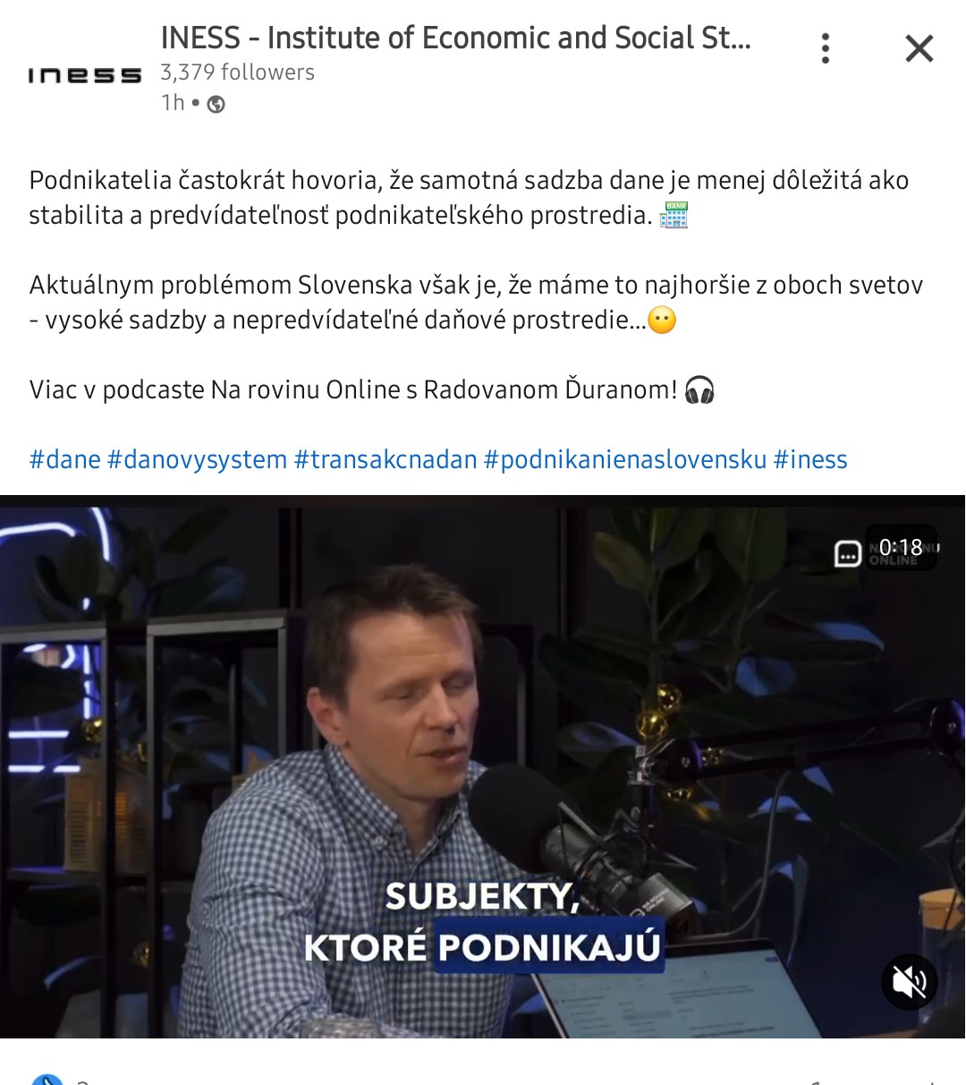Image resolution: width=966 pixels, height=1085 pixels.
Task: Click the post's first paragraph text
Action: click(x=469, y=198)
